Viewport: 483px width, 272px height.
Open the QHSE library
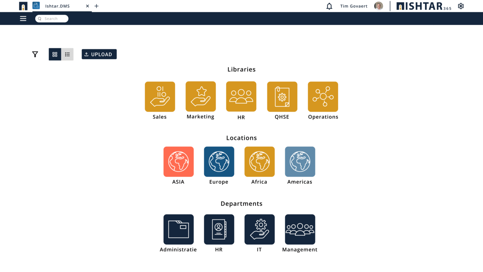282,97
